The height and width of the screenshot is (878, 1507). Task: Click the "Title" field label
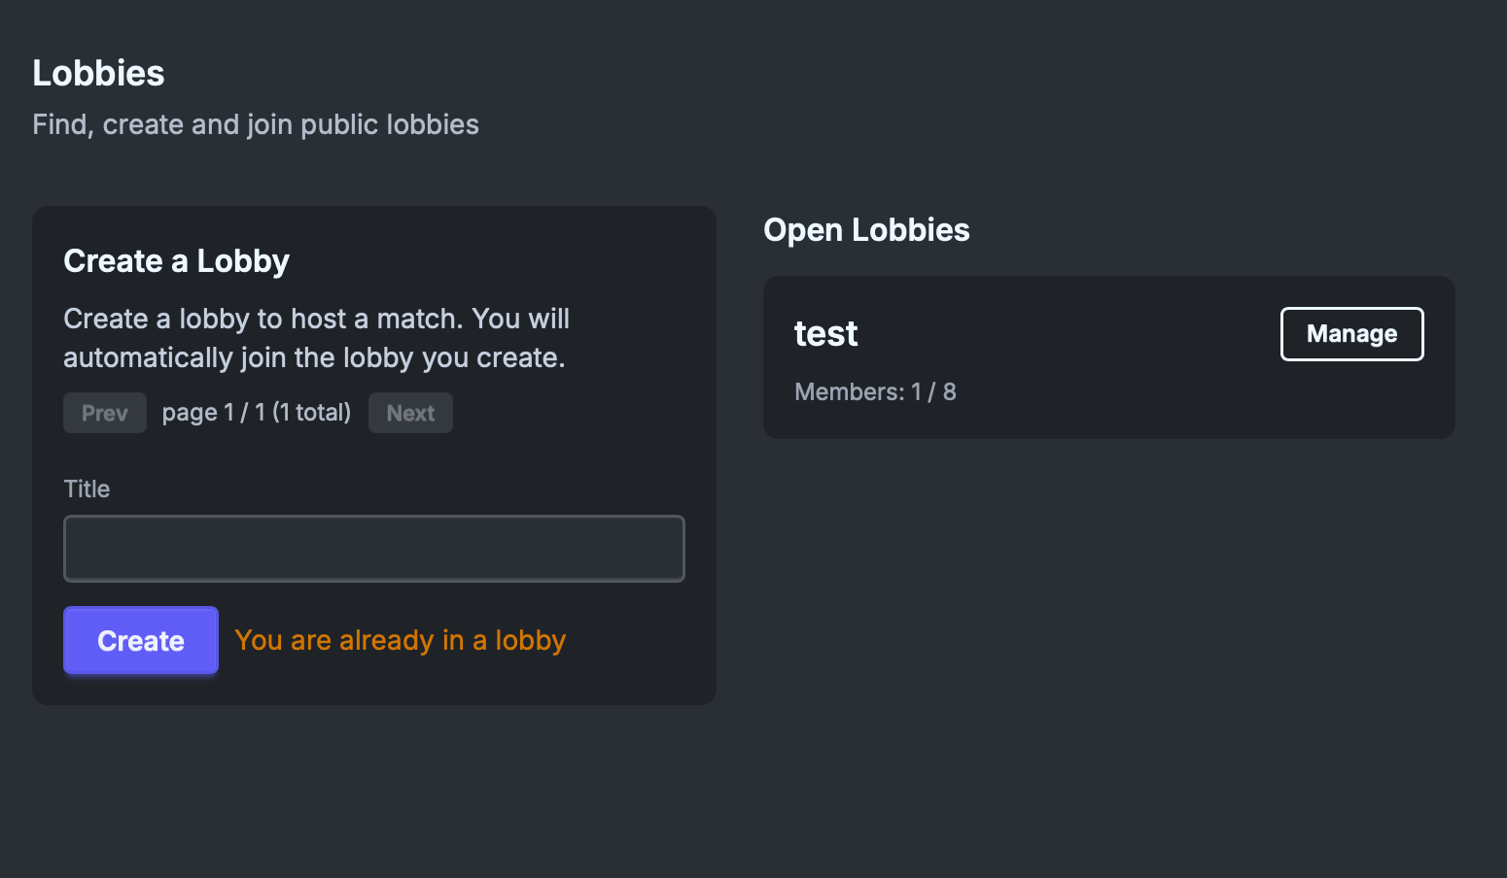coord(87,489)
